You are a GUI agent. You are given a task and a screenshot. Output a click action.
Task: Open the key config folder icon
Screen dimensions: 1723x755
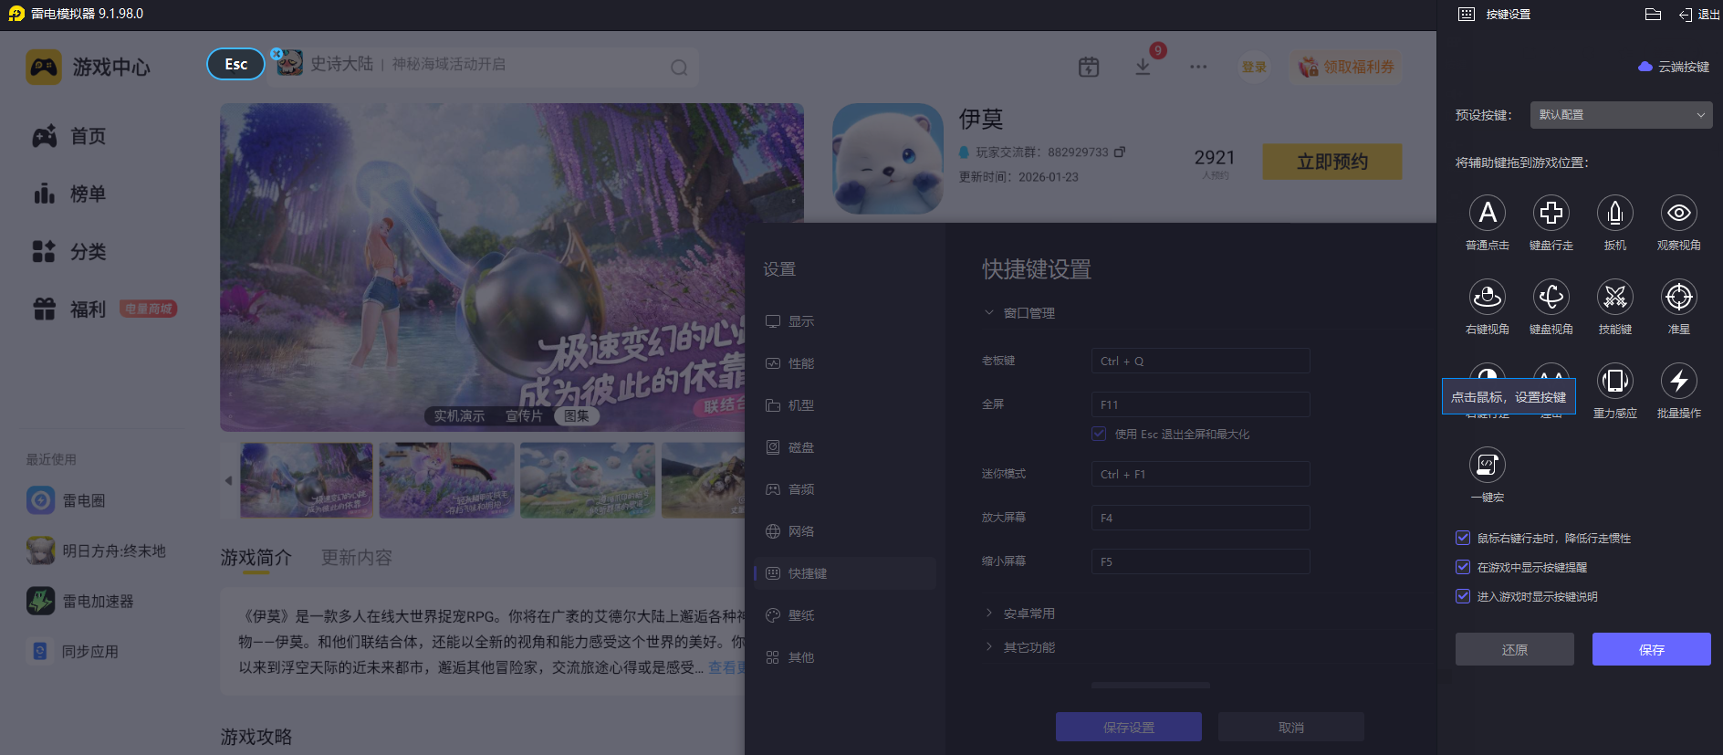(x=1653, y=14)
